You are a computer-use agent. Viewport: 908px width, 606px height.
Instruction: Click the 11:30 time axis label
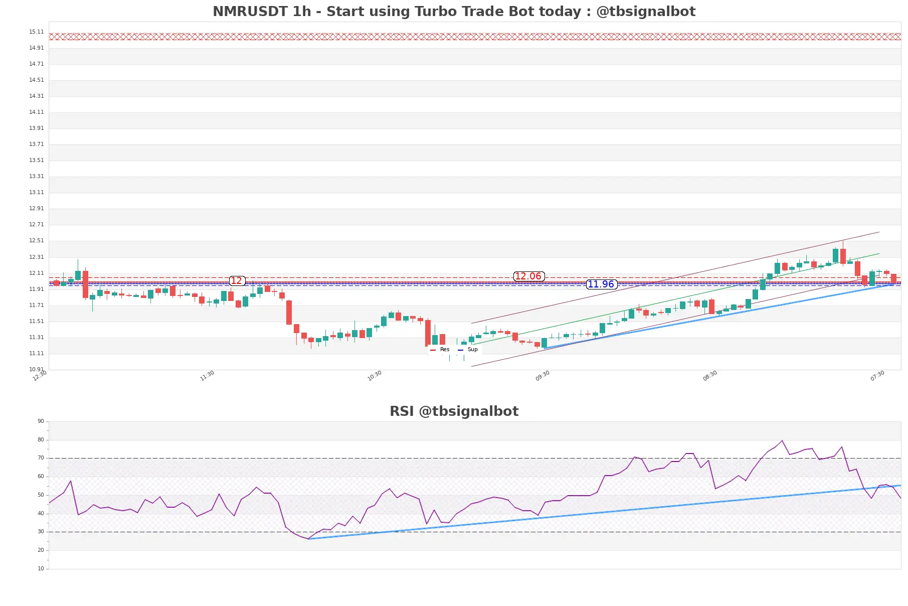click(207, 376)
